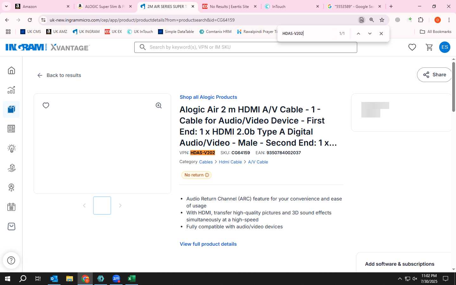This screenshot has width=456, height=285.
Task: Open the shopping cart icon
Action: [429, 47]
